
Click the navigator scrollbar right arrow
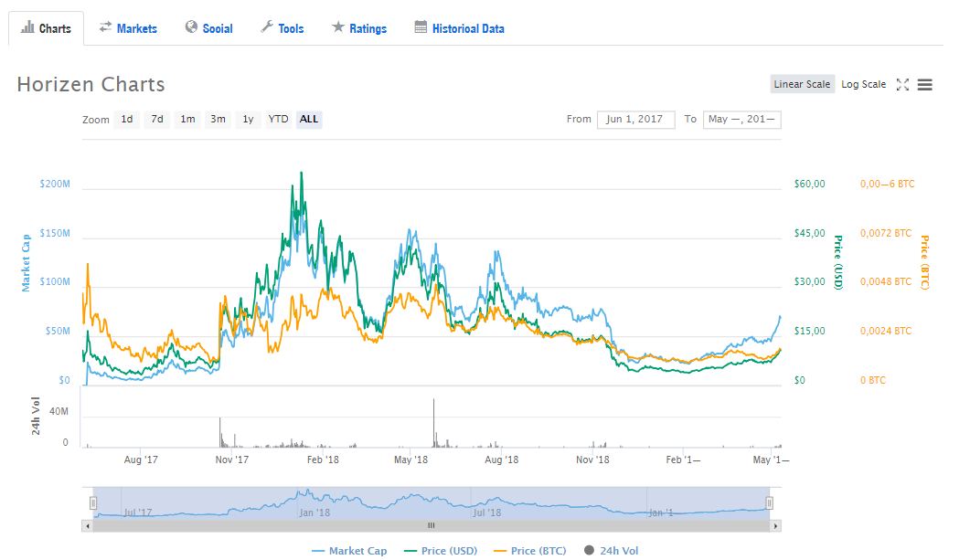775,526
